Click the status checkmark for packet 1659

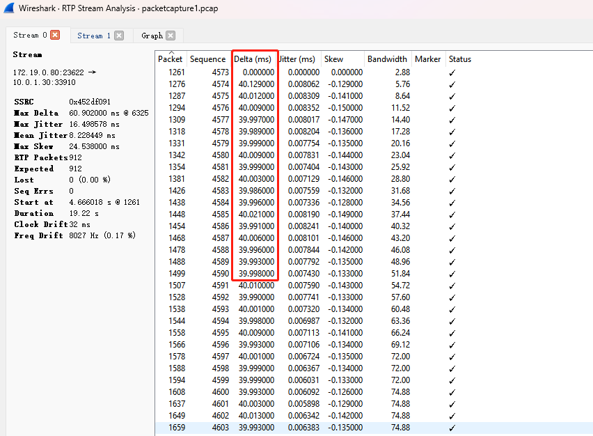(452, 428)
